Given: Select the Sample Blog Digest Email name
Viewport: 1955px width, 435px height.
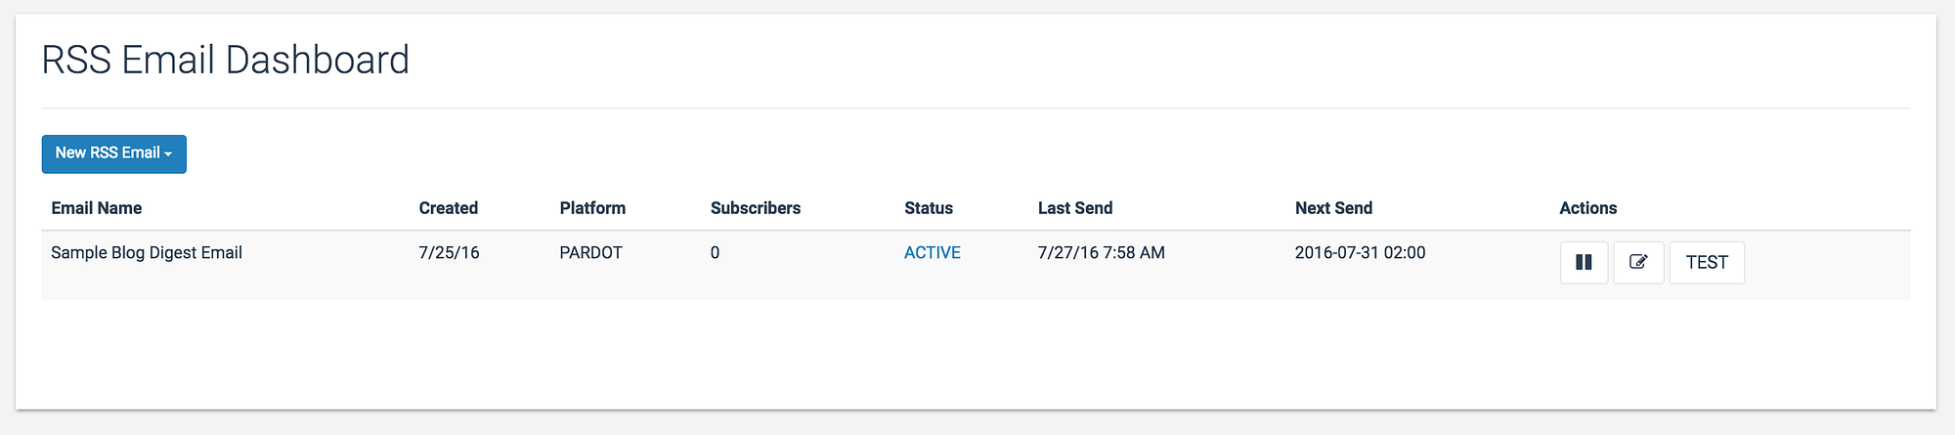Looking at the screenshot, I should [x=147, y=252].
